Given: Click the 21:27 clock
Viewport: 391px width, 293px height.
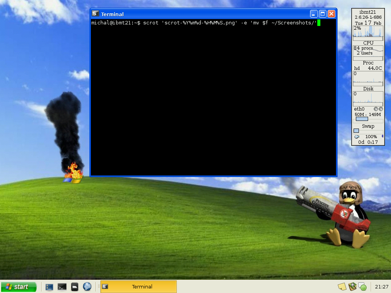Looking at the screenshot, I should pos(381,287).
